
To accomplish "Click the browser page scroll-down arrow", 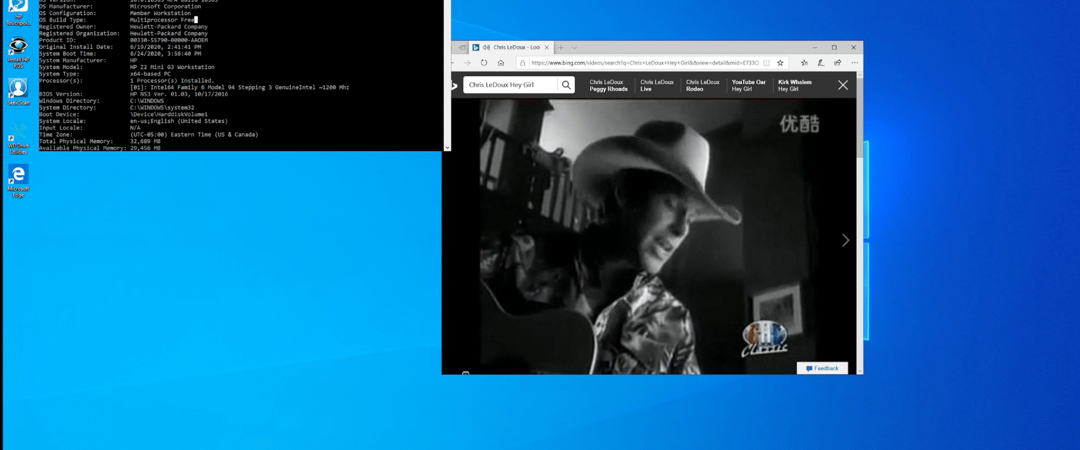I will (x=859, y=371).
